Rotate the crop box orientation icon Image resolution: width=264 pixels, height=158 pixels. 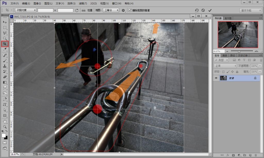coord(77,10)
